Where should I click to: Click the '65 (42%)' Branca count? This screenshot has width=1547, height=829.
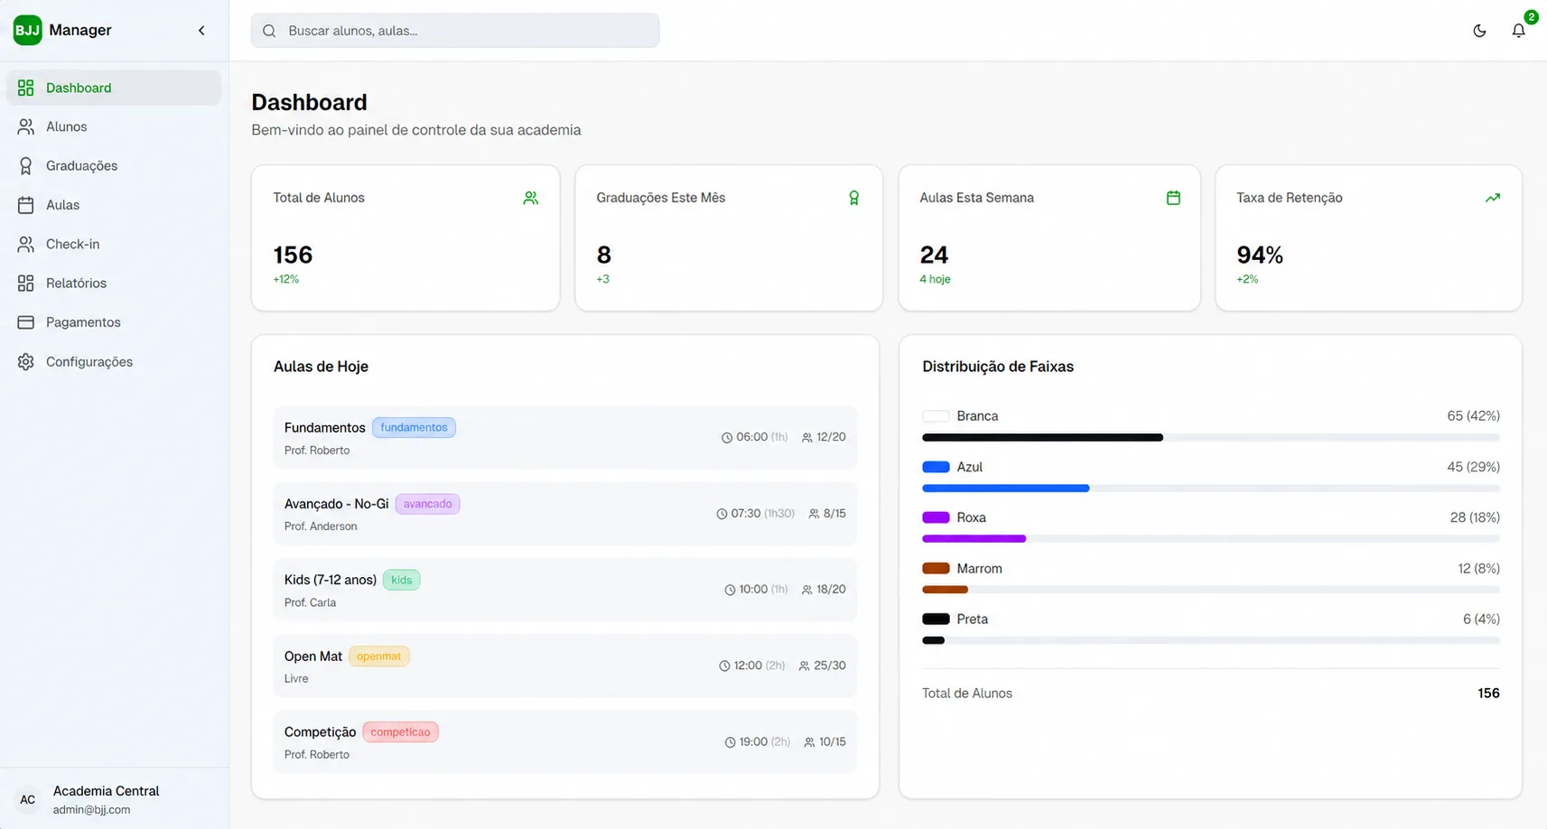pyautogui.click(x=1473, y=416)
